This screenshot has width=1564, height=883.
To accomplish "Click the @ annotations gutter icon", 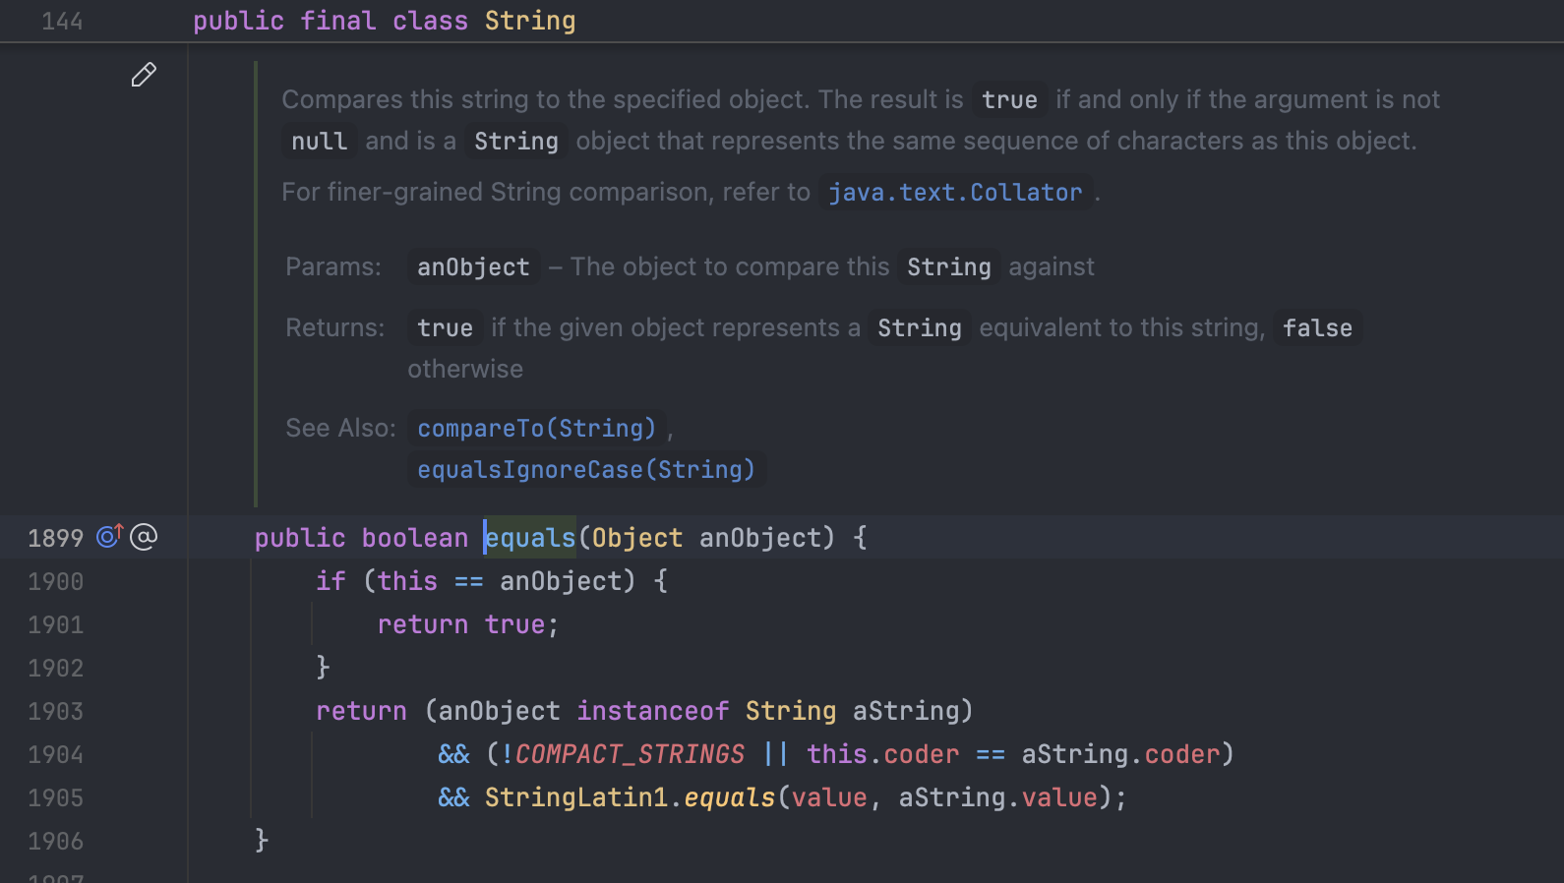I will tap(144, 537).
